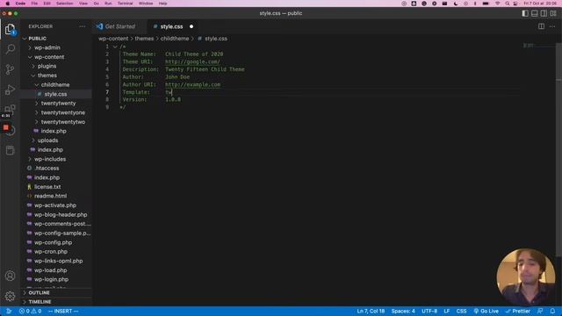
Task: Open Explorer views and more actions ellipsis
Action: pyautogui.click(x=83, y=26)
